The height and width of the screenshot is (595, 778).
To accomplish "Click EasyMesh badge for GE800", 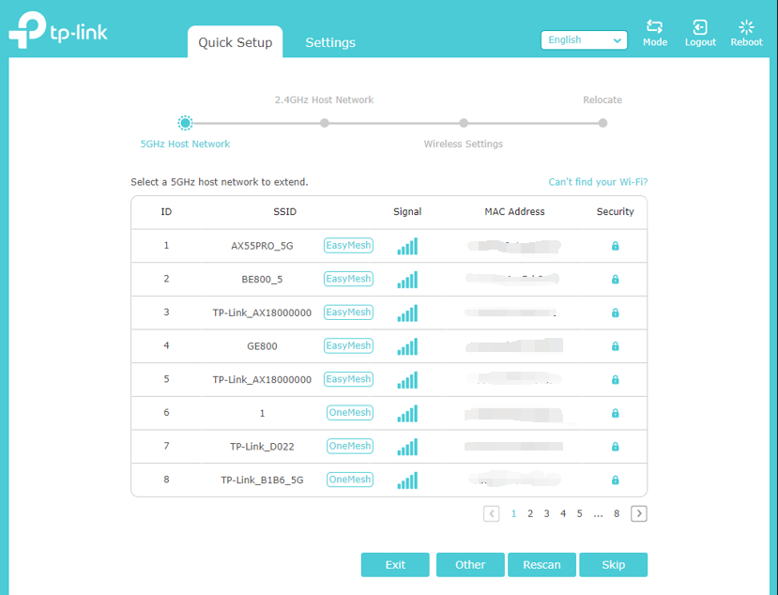I will click(348, 345).
